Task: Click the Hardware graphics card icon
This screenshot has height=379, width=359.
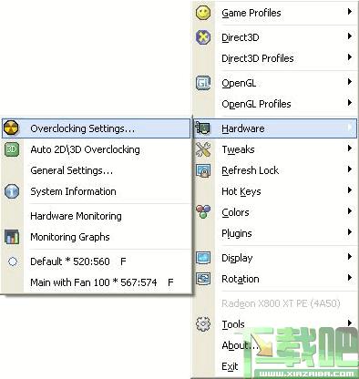Action: tap(202, 128)
